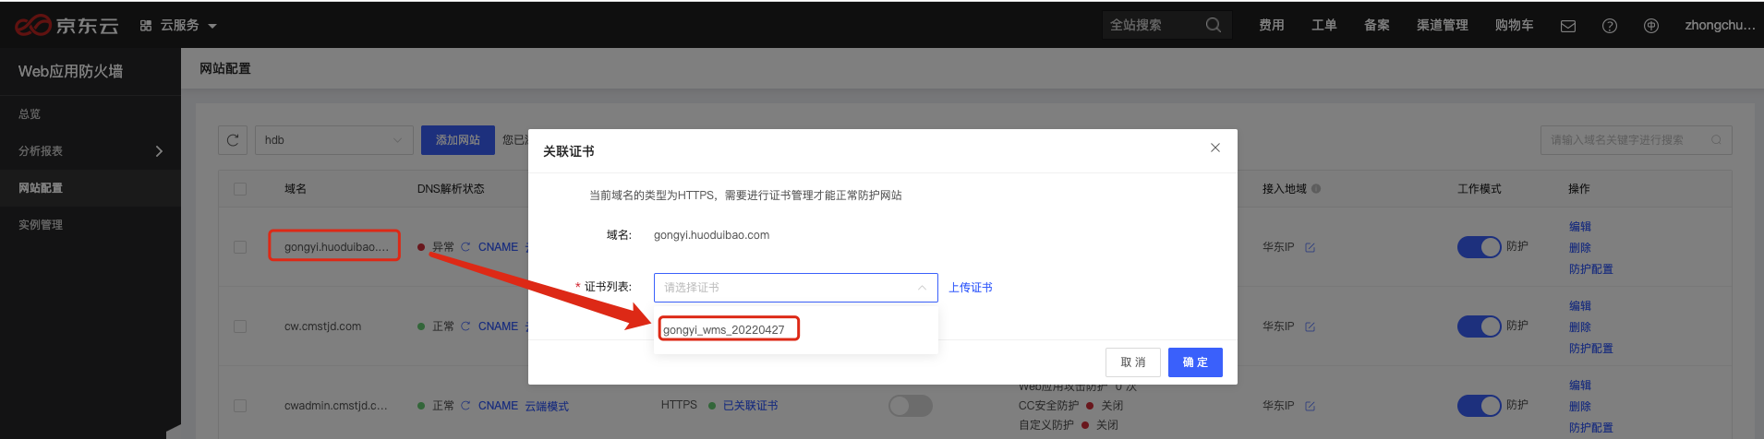Click 删除 for cwadmin.cmstjd row
The height and width of the screenshot is (439, 1764).
(x=1580, y=407)
